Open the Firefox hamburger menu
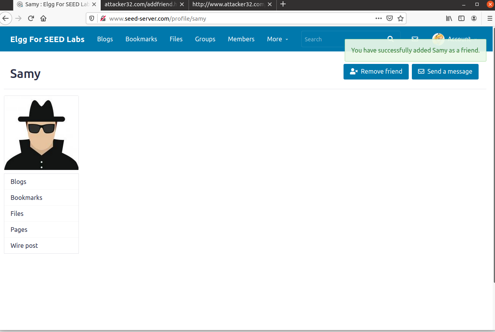The height and width of the screenshot is (332, 495). pyautogui.click(x=490, y=18)
